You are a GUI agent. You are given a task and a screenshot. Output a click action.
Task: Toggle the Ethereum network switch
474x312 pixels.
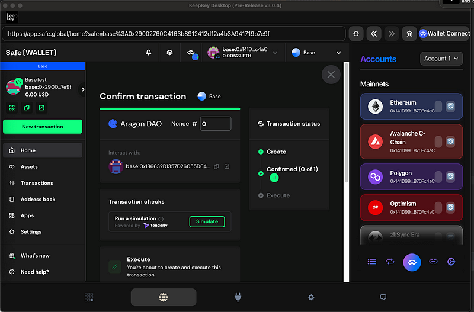coord(438,106)
